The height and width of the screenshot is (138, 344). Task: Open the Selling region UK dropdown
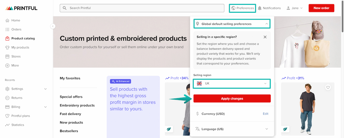[x=232, y=84]
